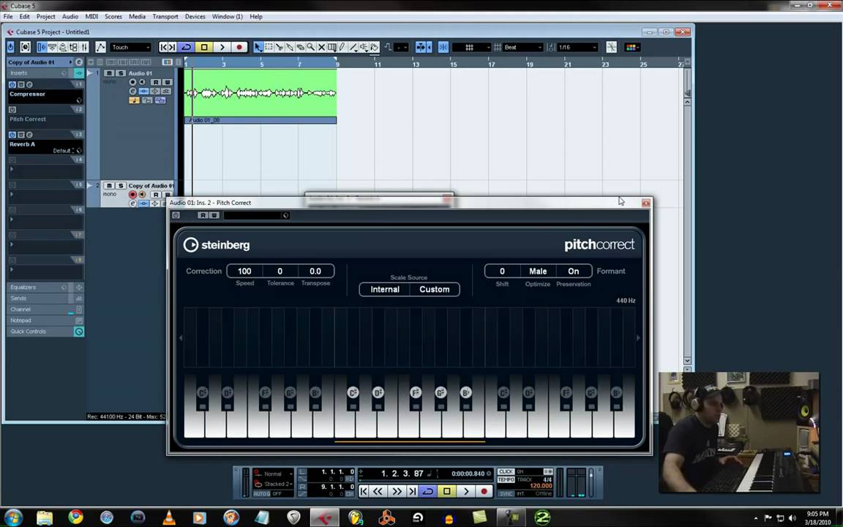Select the Draw pencil tool
This screenshot has width=843, height=527.
pos(342,48)
